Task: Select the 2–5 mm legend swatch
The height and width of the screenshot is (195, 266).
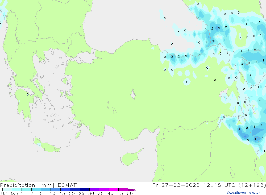Action: pyautogui.click(x=36, y=190)
